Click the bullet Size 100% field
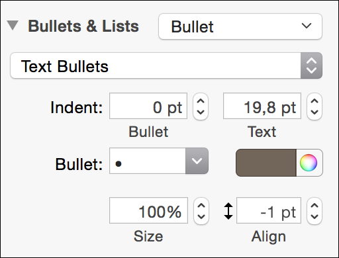This screenshot has height=258, width=339. point(149,210)
